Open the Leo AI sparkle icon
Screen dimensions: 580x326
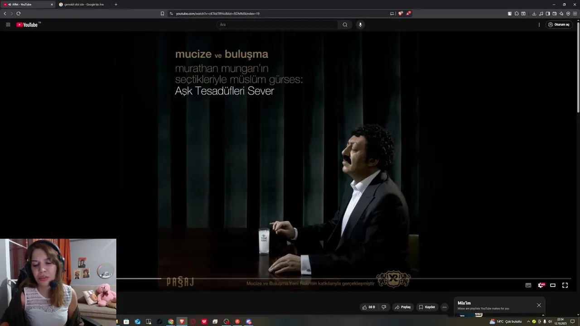(x=561, y=14)
